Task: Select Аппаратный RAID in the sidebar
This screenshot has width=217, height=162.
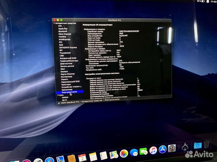Action: pyautogui.click(x=68, y=58)
